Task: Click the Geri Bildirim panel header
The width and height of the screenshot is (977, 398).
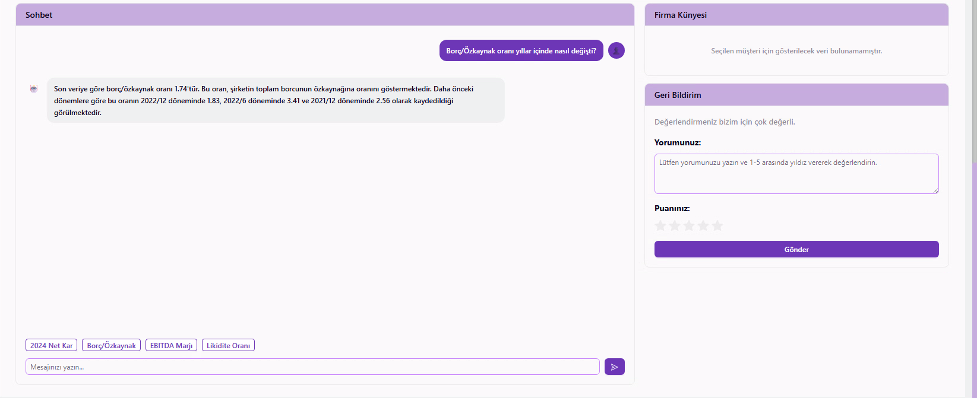Action: point(796,95)
